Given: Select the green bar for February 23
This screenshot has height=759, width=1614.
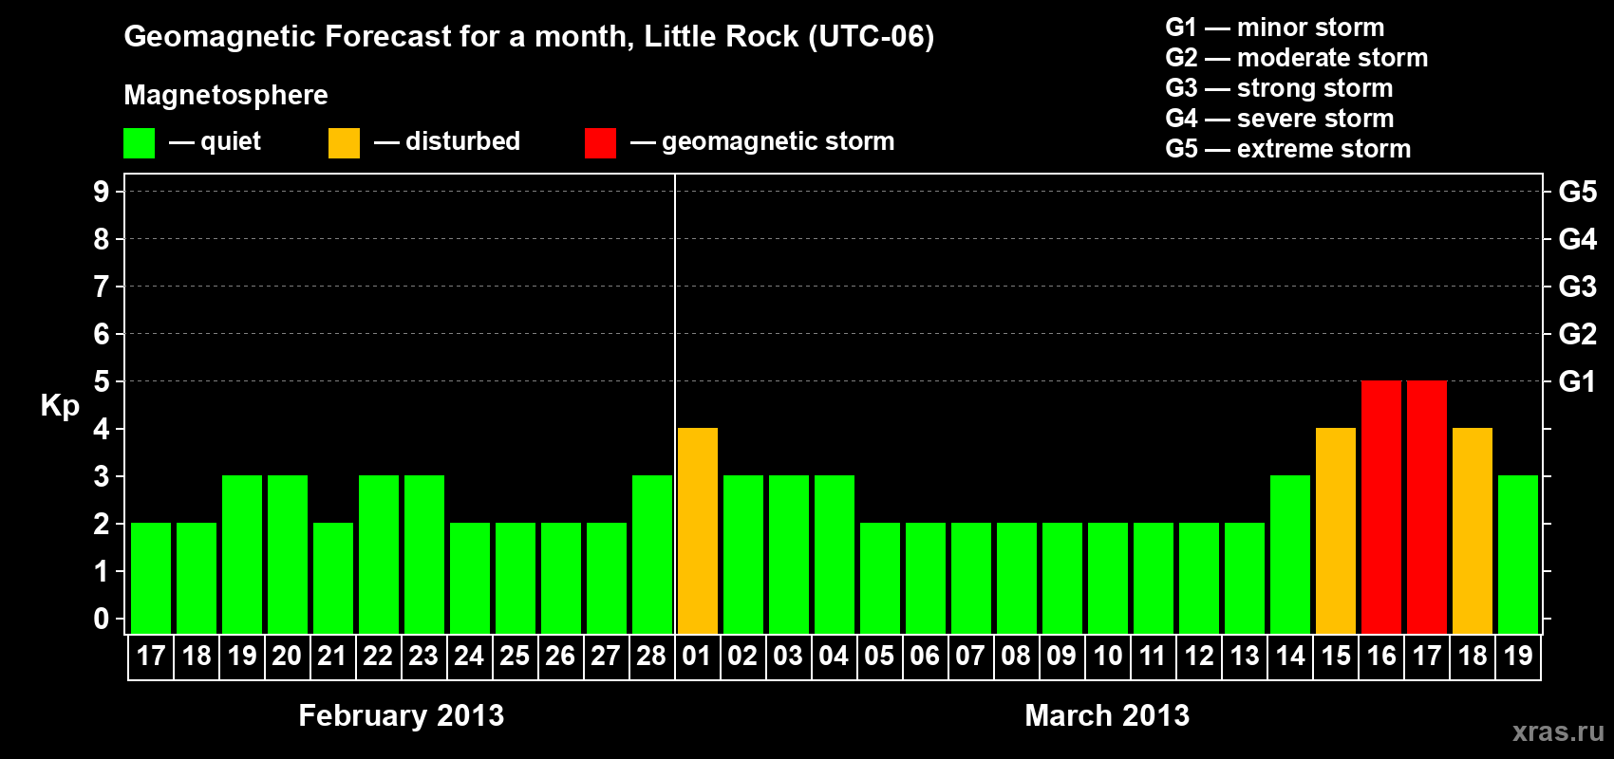Looking at the screenshot, I should pos(424,554).
